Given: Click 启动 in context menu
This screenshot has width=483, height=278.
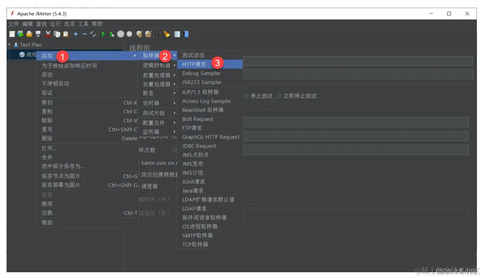Looking at the screenshot, I should 88,75.
